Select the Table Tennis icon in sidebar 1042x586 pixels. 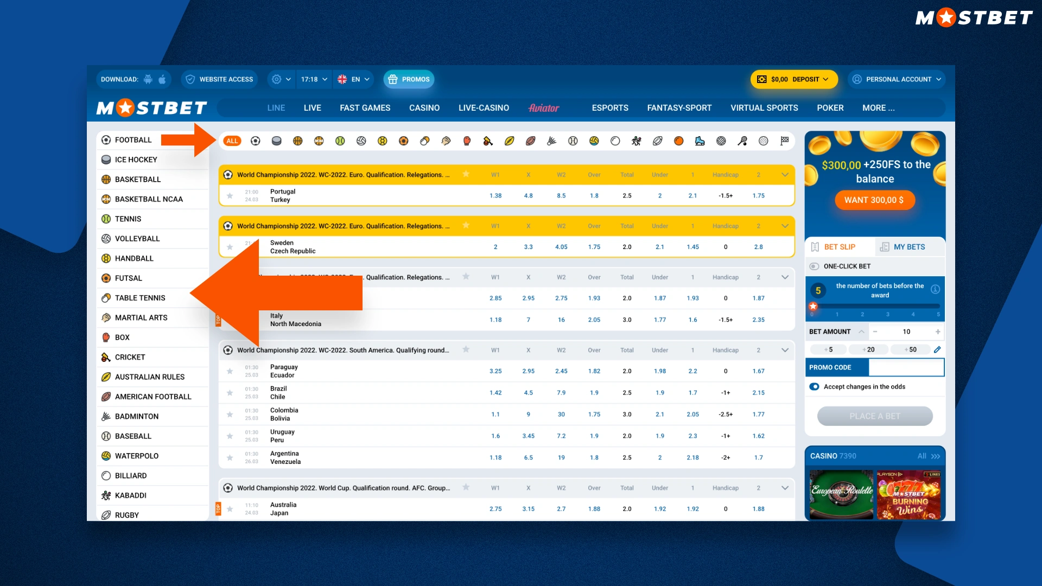[x=106, y=298]
